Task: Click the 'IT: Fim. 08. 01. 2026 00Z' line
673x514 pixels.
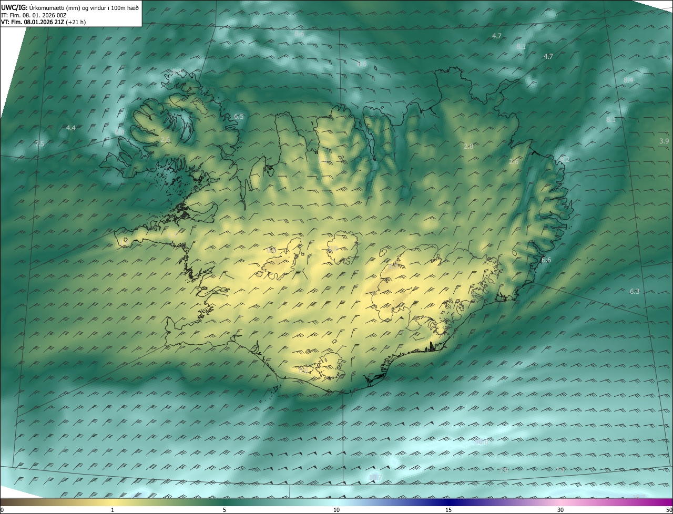Action: (34, 15)
